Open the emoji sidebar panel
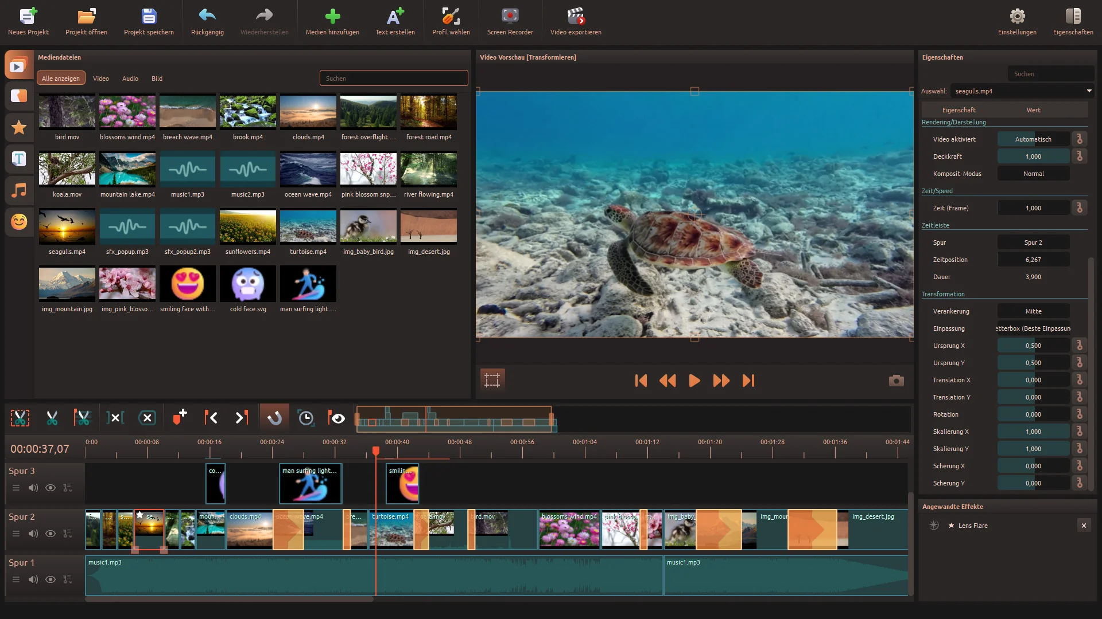Viewport: 1102px width, 619px height. (18, 222)
